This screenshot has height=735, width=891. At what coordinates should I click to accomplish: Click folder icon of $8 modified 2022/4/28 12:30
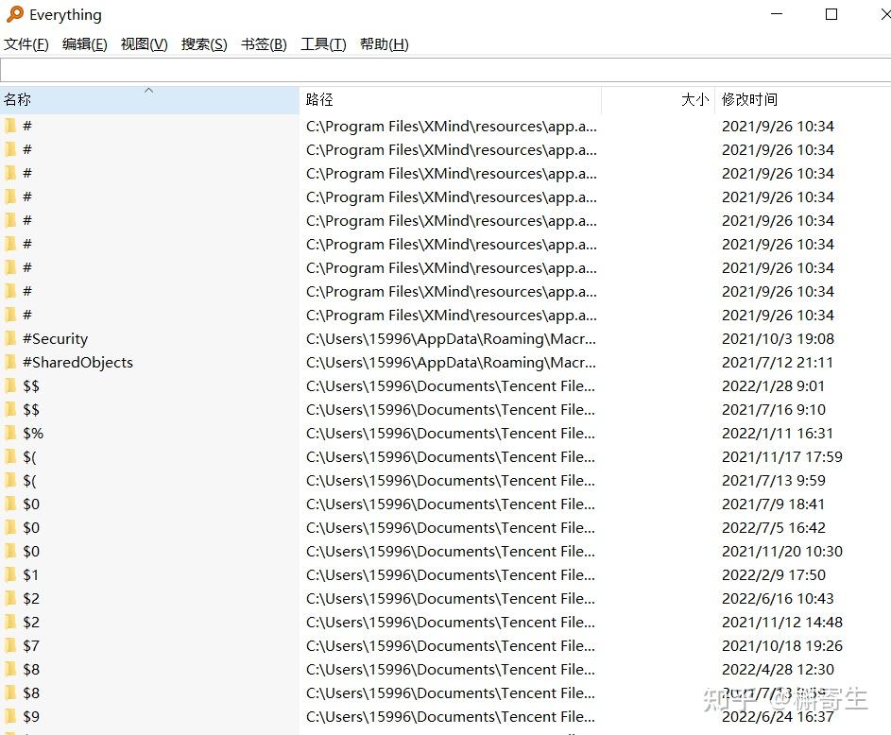pyautogui.click(x=10, y=670)
